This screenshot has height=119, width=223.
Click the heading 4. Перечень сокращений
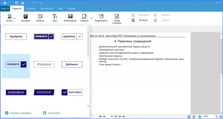[x=133, y=42]
